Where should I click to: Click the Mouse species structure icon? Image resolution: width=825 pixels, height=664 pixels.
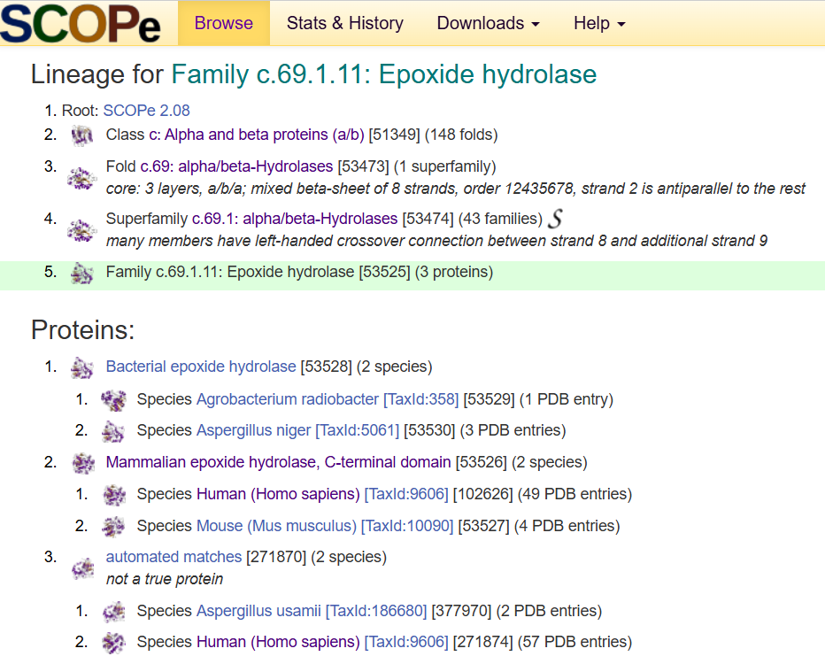113,527
